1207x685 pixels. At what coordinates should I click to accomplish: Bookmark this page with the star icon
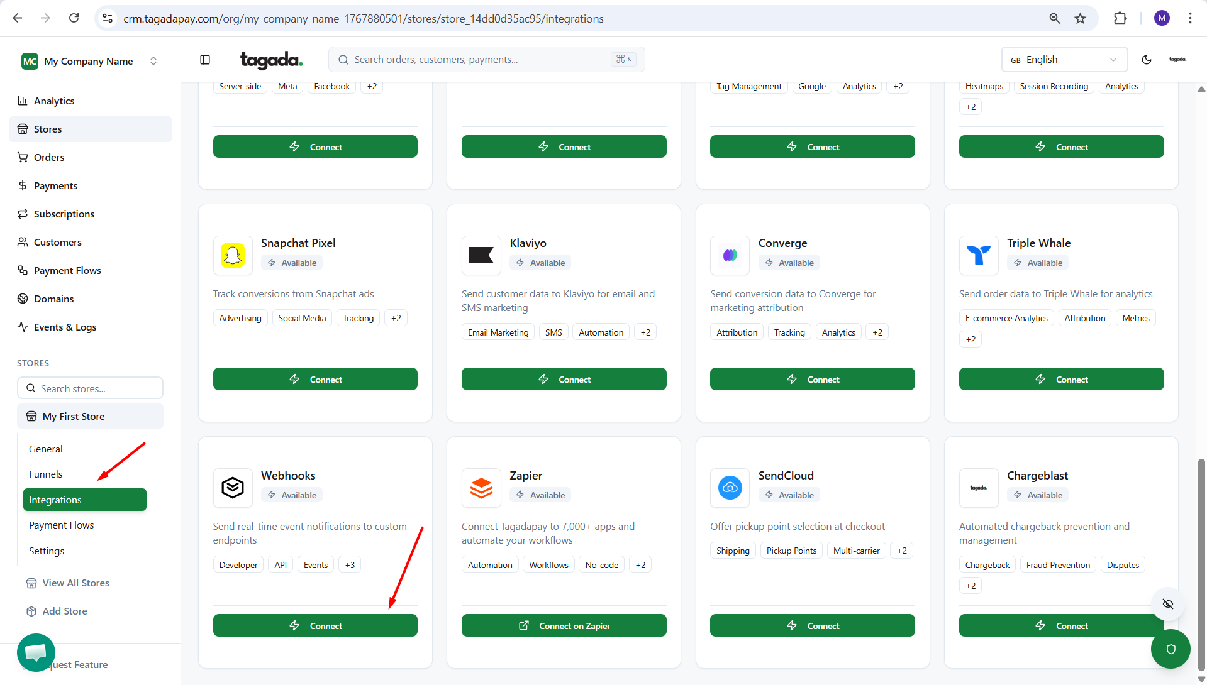click(1080, 18)
